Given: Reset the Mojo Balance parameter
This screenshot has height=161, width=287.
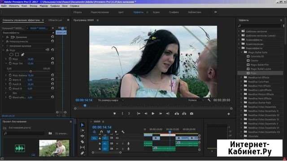Looking at the screenshot, I should 52,75.
